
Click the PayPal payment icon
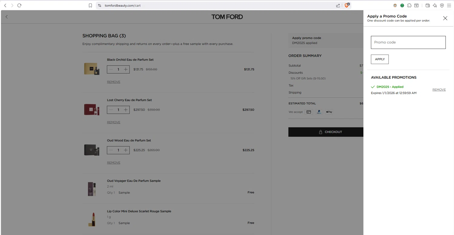pyautogui.click(x=319, y=112)
